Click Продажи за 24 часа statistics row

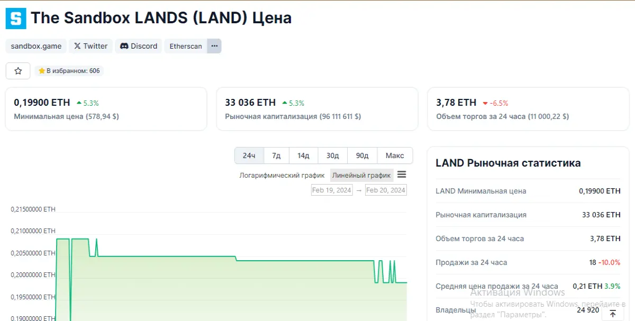528,262
